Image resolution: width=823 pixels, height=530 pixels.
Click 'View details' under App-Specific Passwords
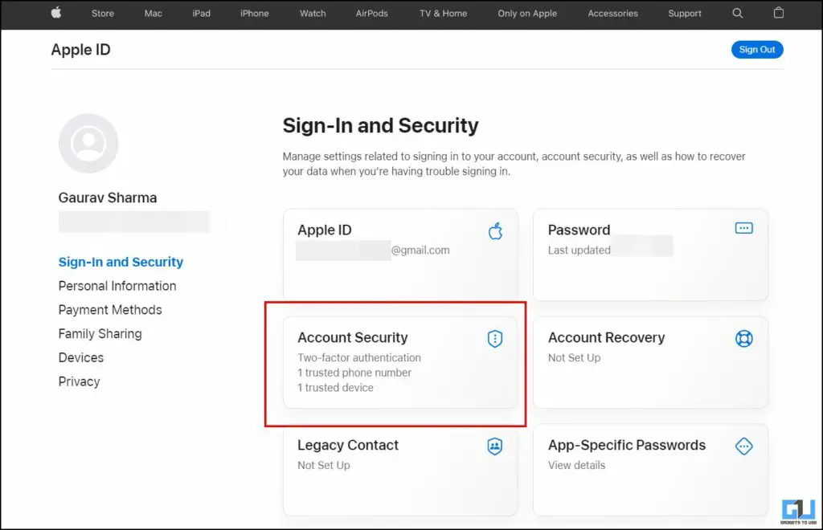tap(576, 466)
